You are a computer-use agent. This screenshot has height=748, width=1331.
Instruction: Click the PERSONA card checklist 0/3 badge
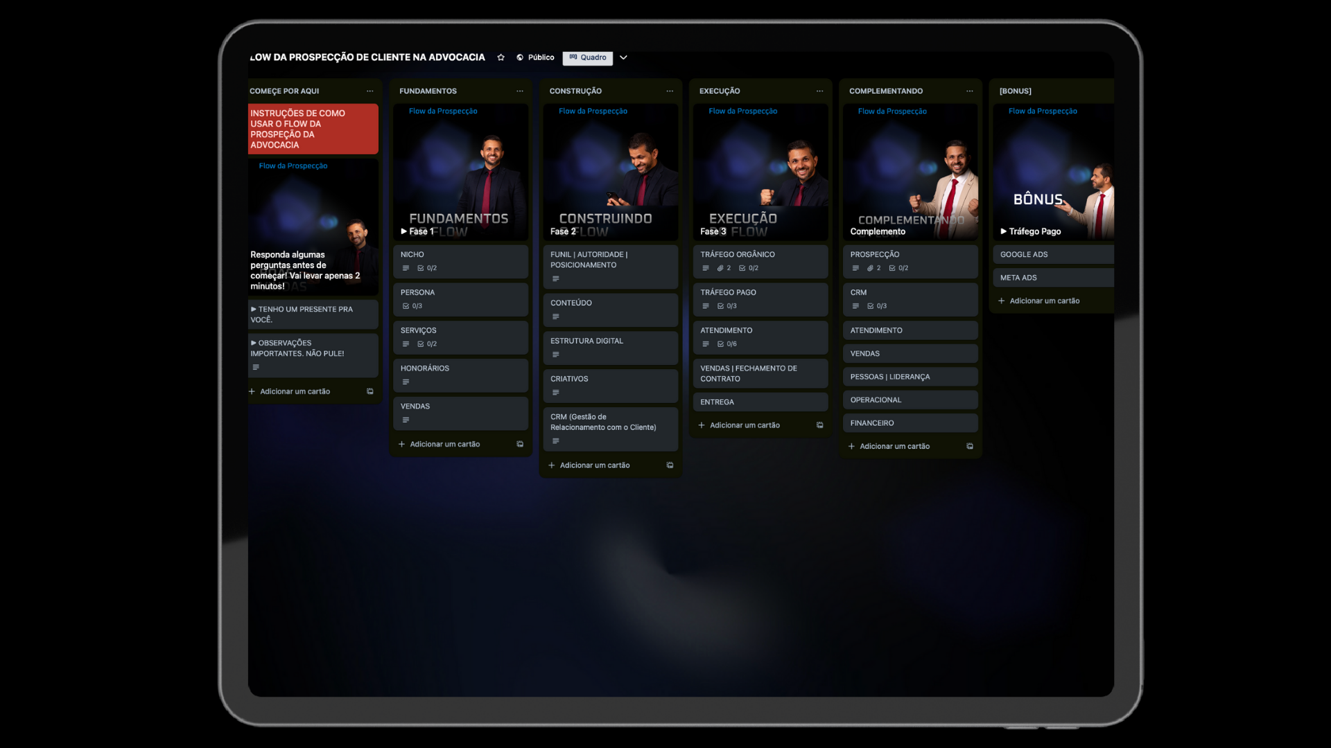tap(412, 306)
